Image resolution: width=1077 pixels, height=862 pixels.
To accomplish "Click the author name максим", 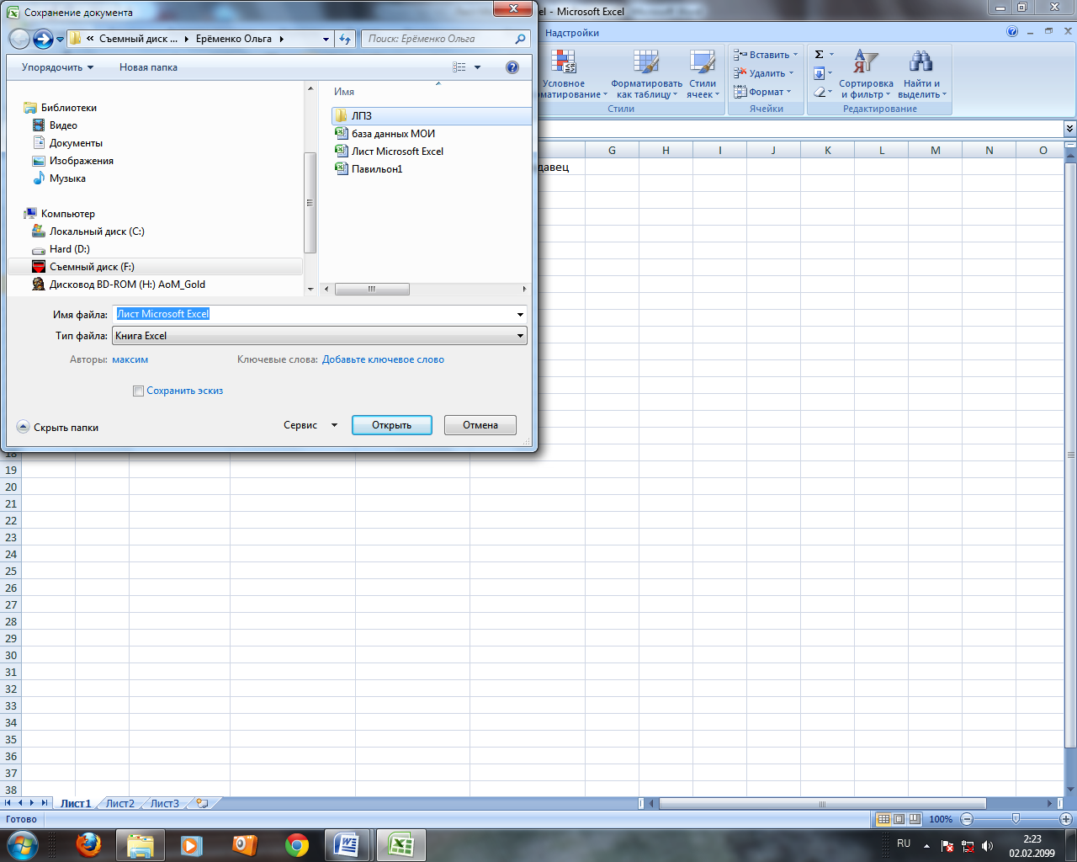I will (130, 359).
